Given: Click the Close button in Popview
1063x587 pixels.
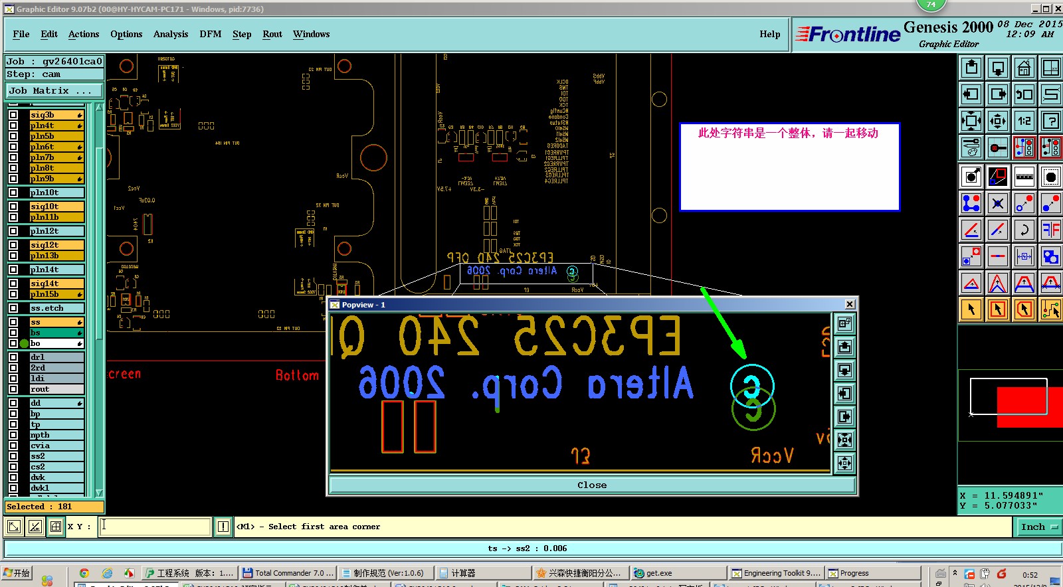Looking at the screenshot, I should click(x=592, y=485).
